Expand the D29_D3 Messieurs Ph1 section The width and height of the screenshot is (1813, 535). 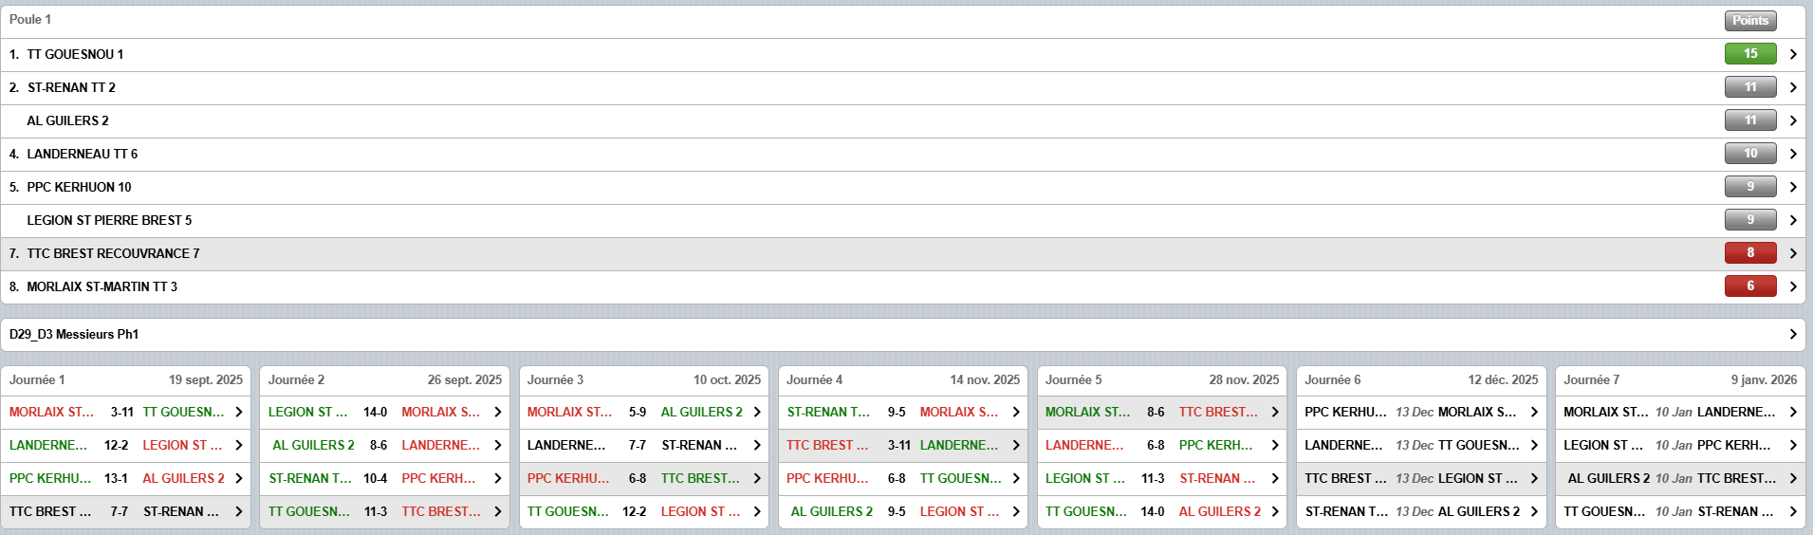click(x=1792, y=334)
